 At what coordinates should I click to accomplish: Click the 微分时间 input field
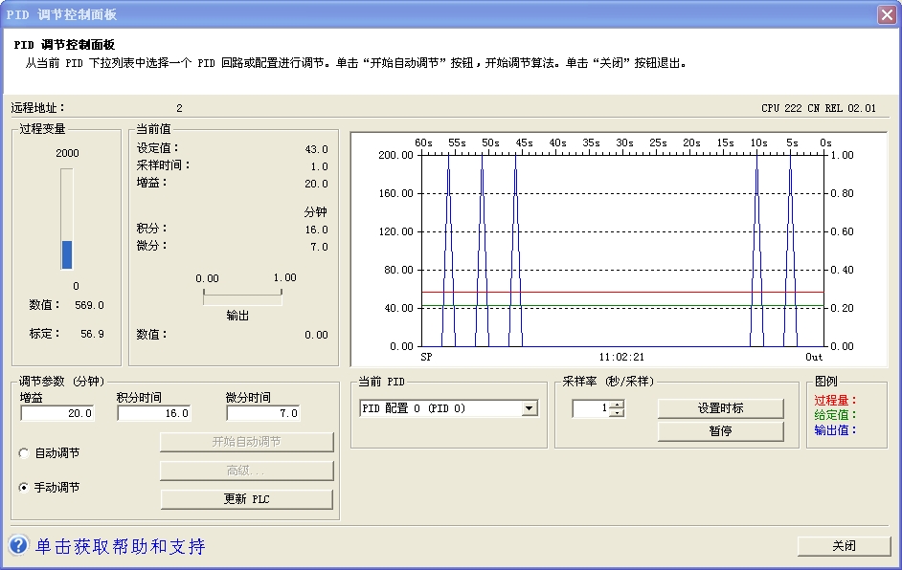pos(263,413)
